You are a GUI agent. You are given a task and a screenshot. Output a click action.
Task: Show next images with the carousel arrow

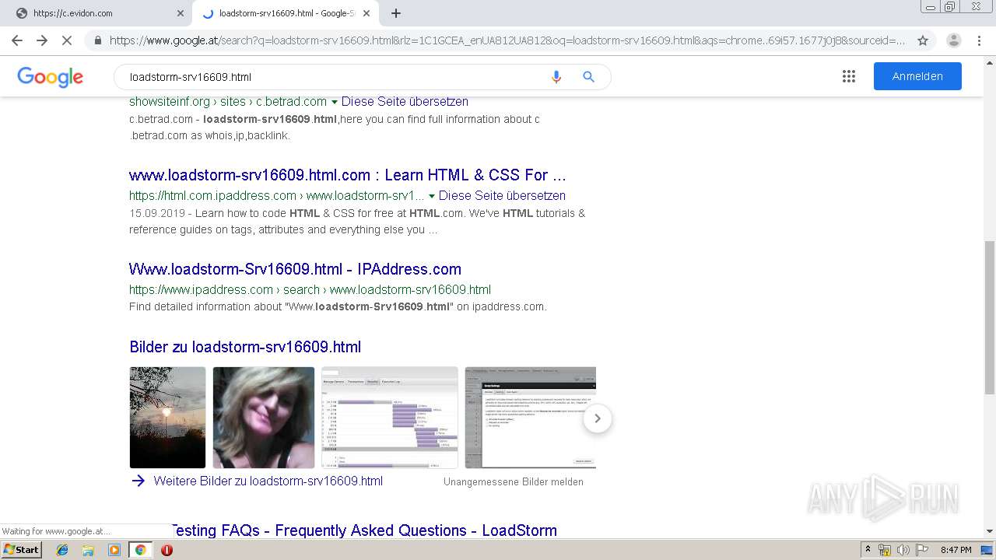point(598,418)
